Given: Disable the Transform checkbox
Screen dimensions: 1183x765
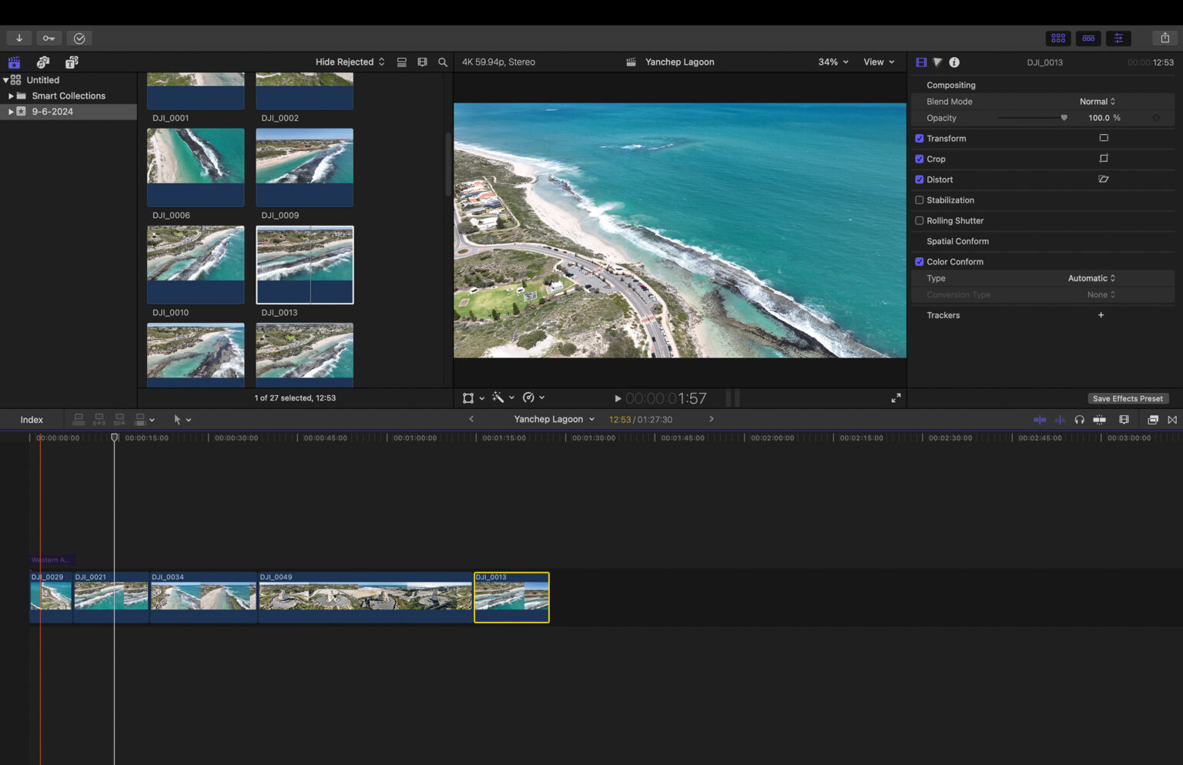Looking at the screenshot, I should coord(919,138).
